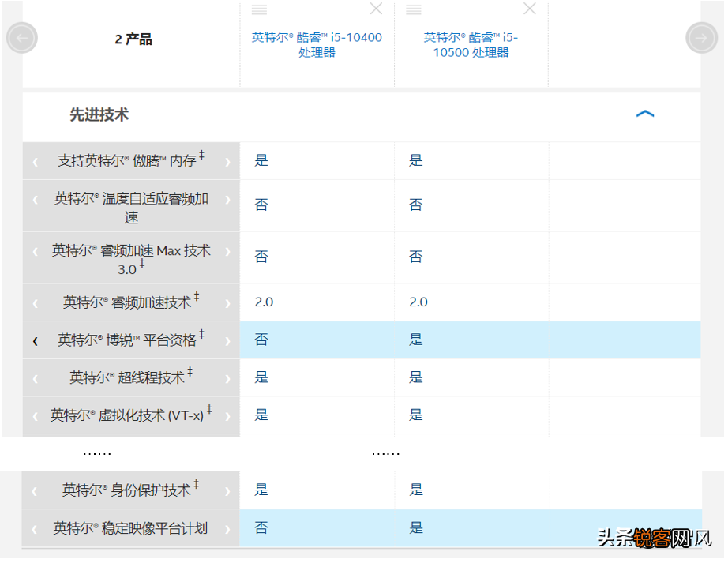
Task: Click the left circular navigation arrow
Action: 21,37
